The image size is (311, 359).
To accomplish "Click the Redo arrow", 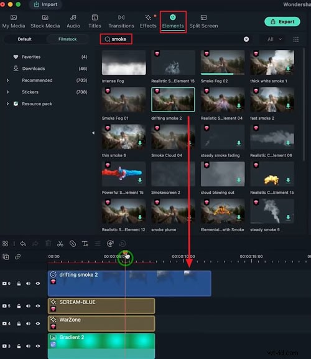I will tap(35, 244).
